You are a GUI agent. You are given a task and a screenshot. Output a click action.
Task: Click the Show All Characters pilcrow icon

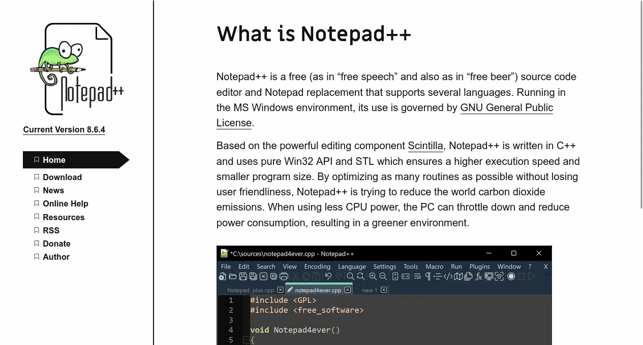click(x=427, y=277)
